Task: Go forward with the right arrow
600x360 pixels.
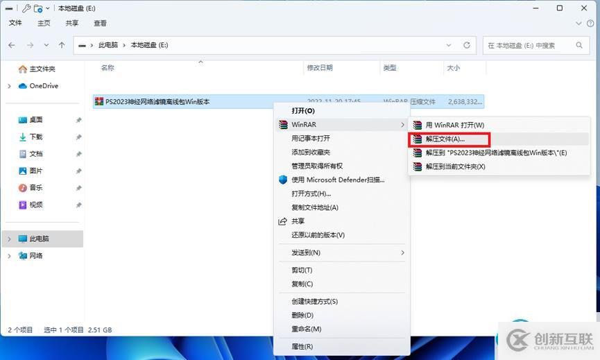Action: click(30, 45)
